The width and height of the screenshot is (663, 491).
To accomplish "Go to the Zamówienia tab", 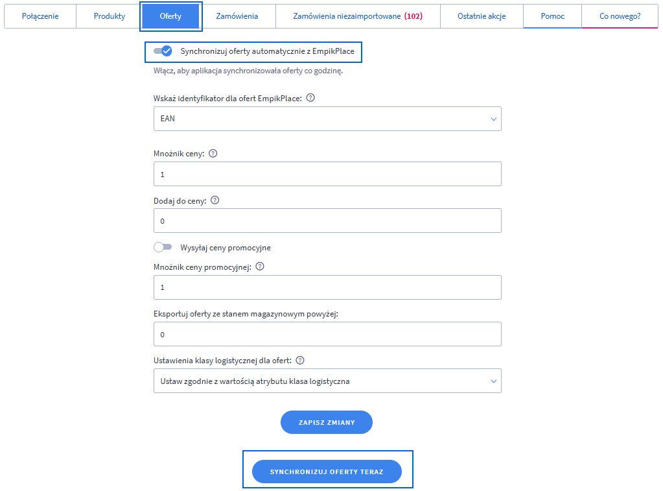I will point(237,16).
